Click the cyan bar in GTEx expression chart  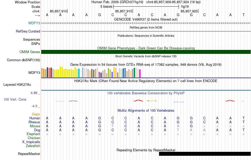pos(79,73)
